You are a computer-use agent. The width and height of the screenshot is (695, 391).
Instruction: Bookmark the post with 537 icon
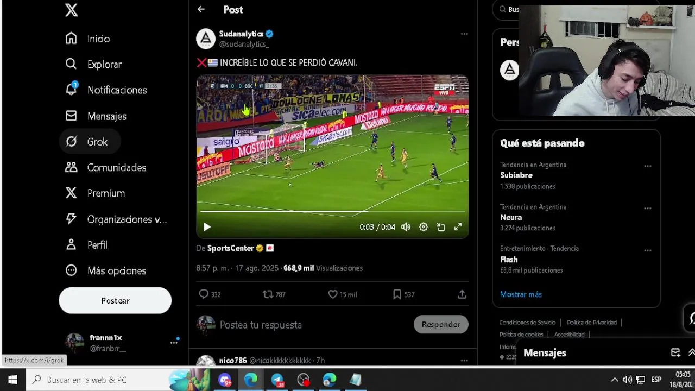pos(397,294)
